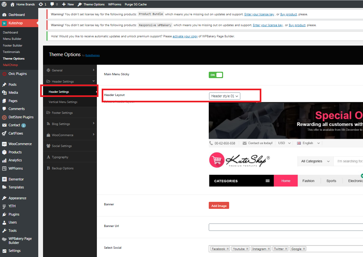The height and width of the screenshot is (257, 363).
Task: Click the header style preview image
Action: pyautogui.click(x=286, y=144)
